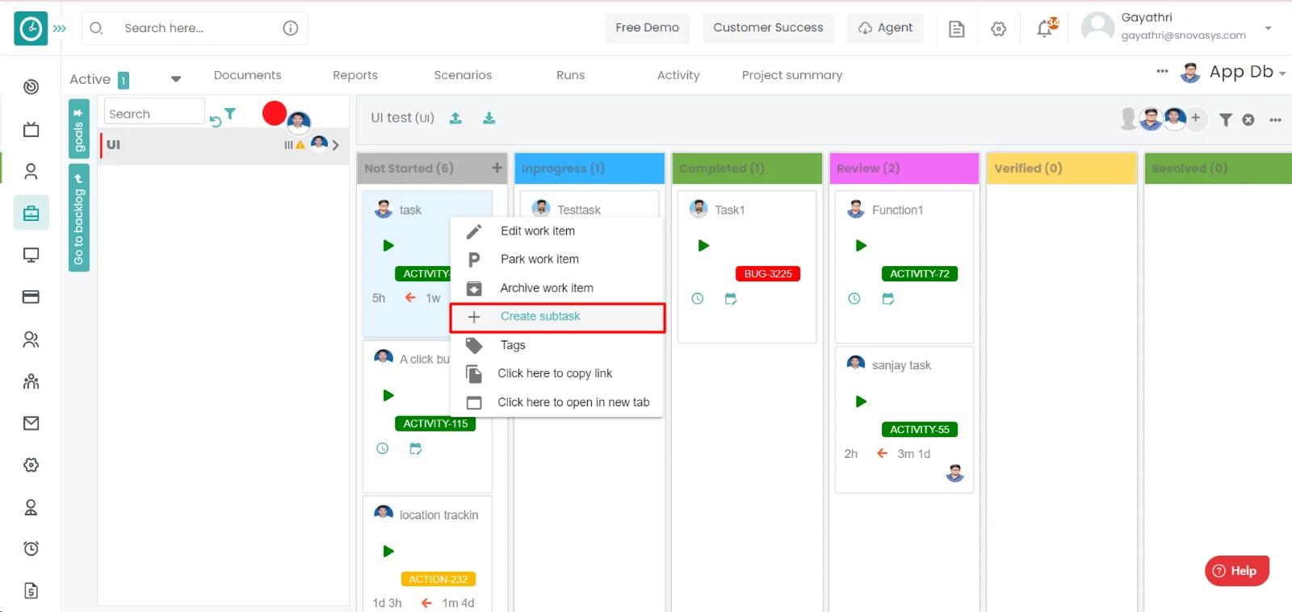The height and width of the screenshot is (612, 1292).
Task: Start timer on sanjay task card
Action: coord(861,402)
